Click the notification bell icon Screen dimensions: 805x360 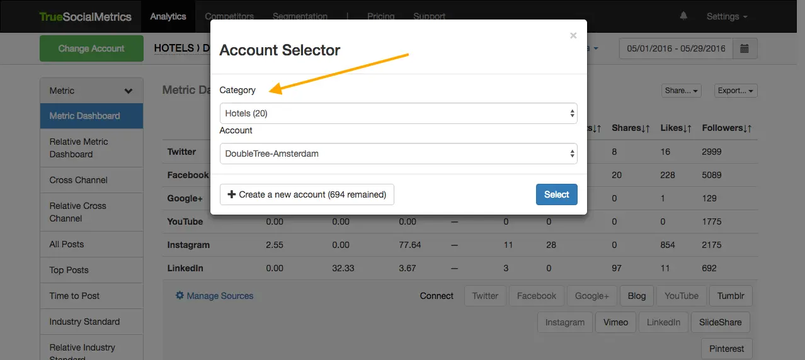click(683, 16)
